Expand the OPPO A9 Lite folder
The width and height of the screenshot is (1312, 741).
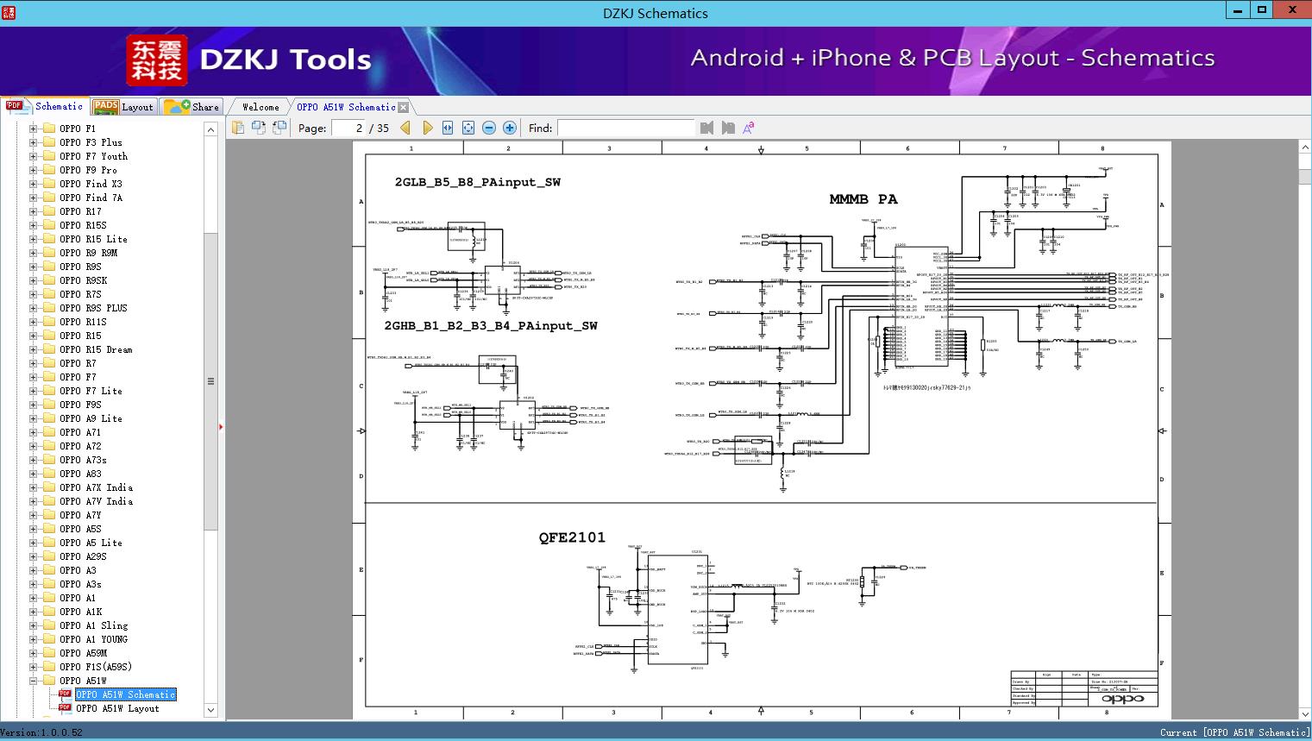click(x=33, y=418)
